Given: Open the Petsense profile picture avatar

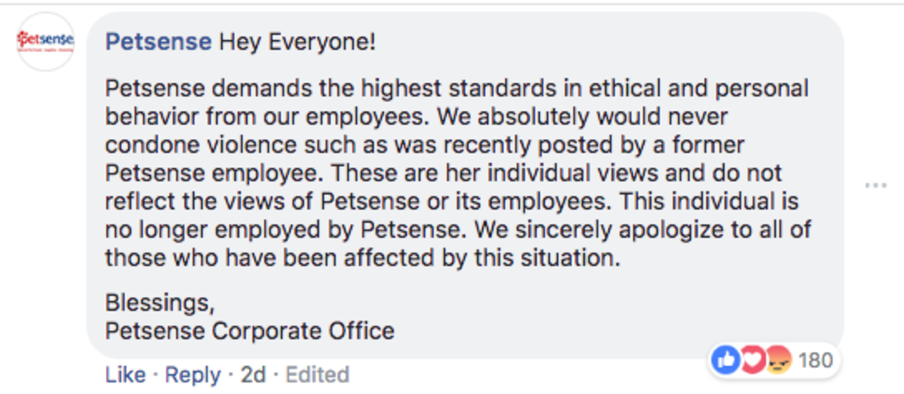Looking at the screenshot, I should pyautogui.click(x=45, y=41).
